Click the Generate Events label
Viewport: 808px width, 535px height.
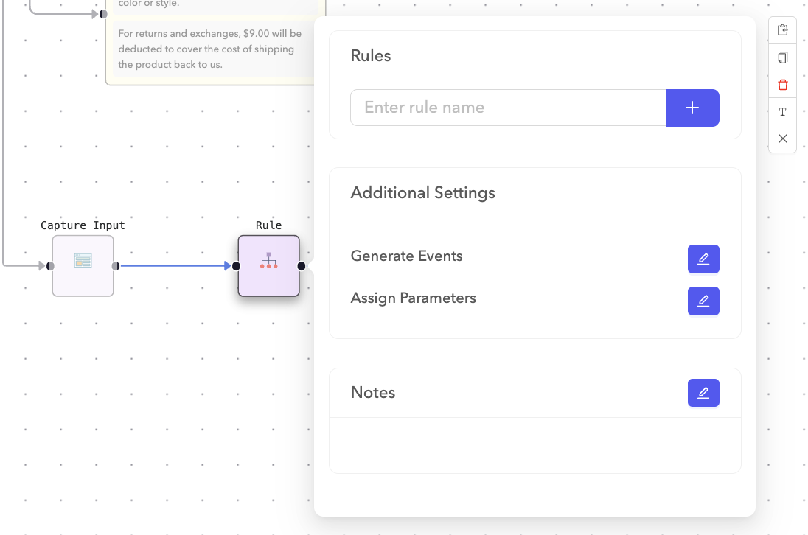click(x=406, y=256)
